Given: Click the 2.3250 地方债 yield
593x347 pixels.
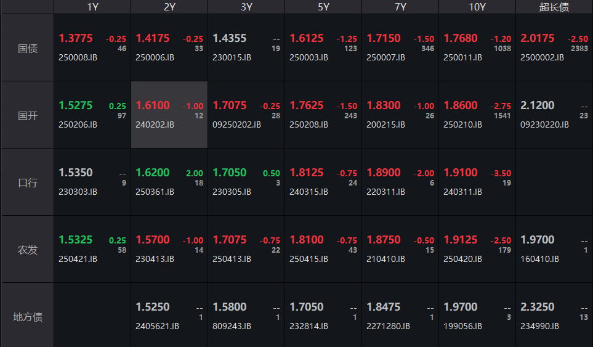Looking at the screenshot, I should [x=538, y=307].
